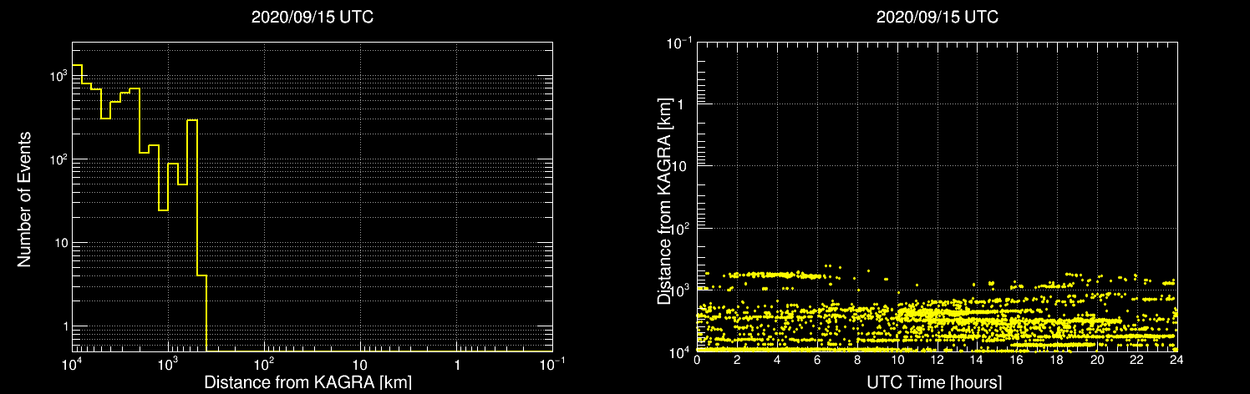
Task: Click hour 8 on the UTC time axis
Action: tap(857, 361)
